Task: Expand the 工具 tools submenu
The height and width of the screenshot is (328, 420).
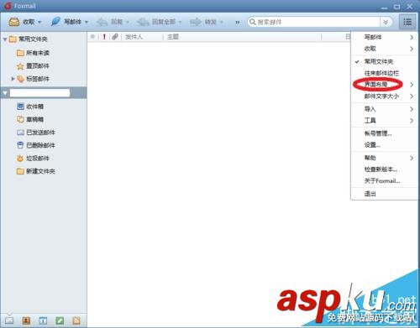Action: [x=384, y=121]
